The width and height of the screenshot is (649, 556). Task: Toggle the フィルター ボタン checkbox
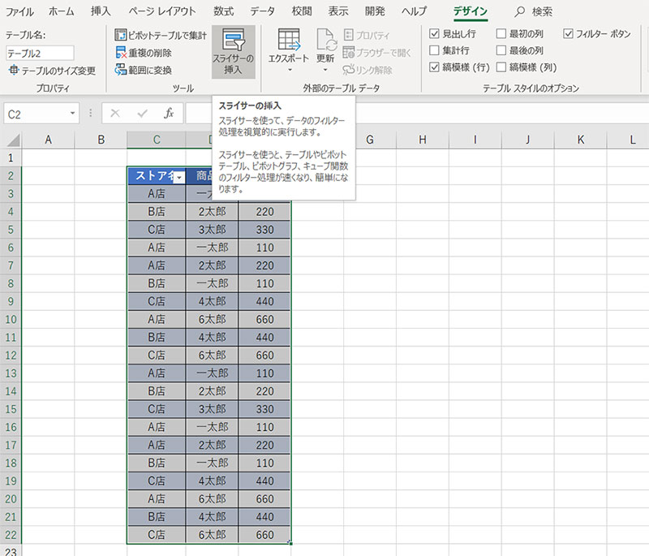pyautogui.click(x=568, y=35)
